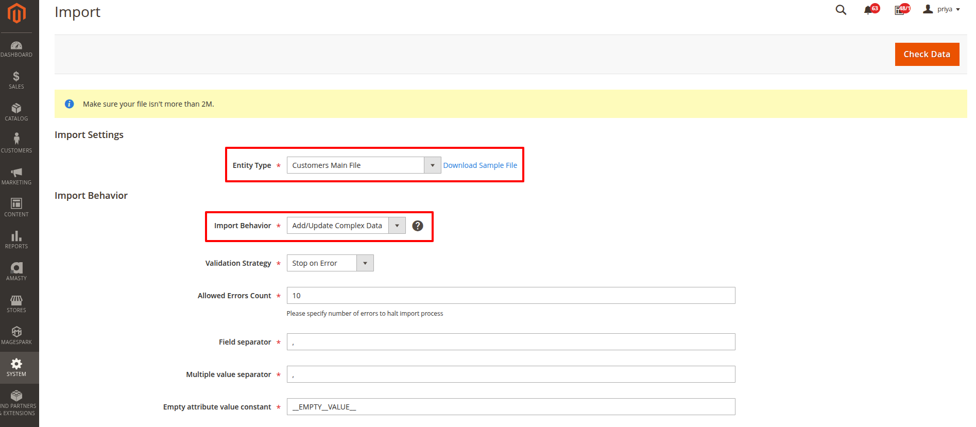Open the priya account dropdown
This screenshot has width=976, height=427.
point(941,9)
